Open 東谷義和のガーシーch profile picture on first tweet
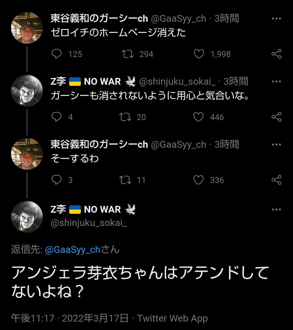 (x=27, y=28)
